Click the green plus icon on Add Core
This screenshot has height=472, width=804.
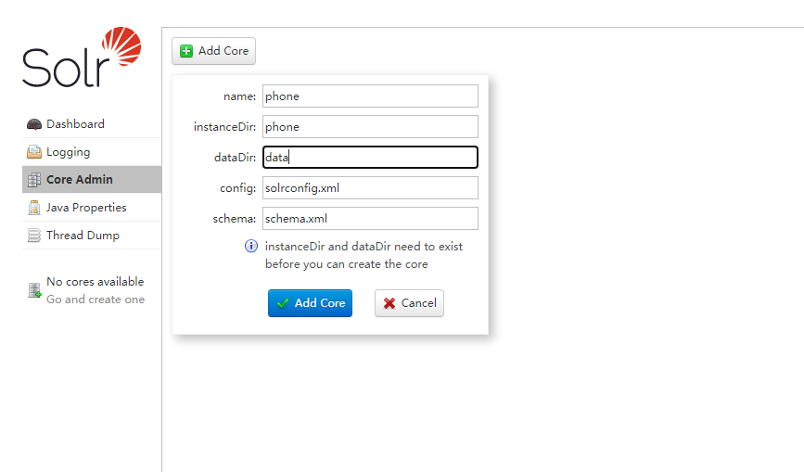[186, 51]
